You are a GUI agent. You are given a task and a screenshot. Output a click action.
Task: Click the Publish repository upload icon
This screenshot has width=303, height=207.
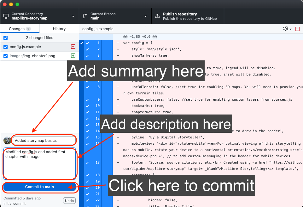[x=157, y=16]
